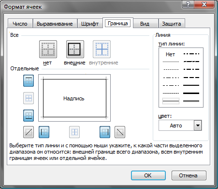Select the thin dashed line under dotted

tap(171, 69)
